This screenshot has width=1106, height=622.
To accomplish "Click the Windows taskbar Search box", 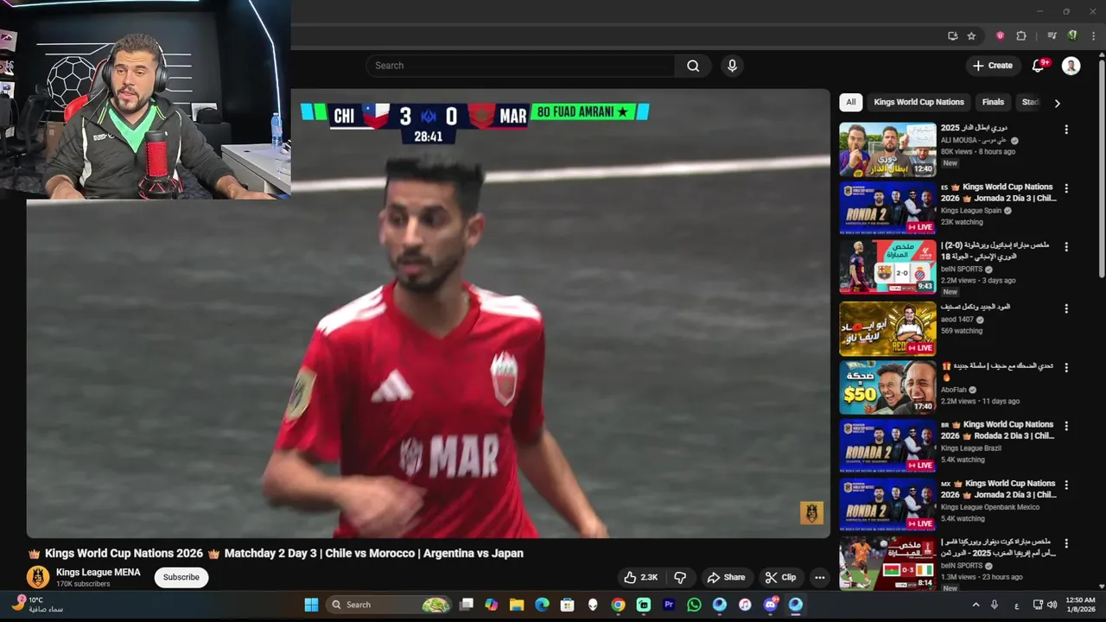I will point(389,605).
